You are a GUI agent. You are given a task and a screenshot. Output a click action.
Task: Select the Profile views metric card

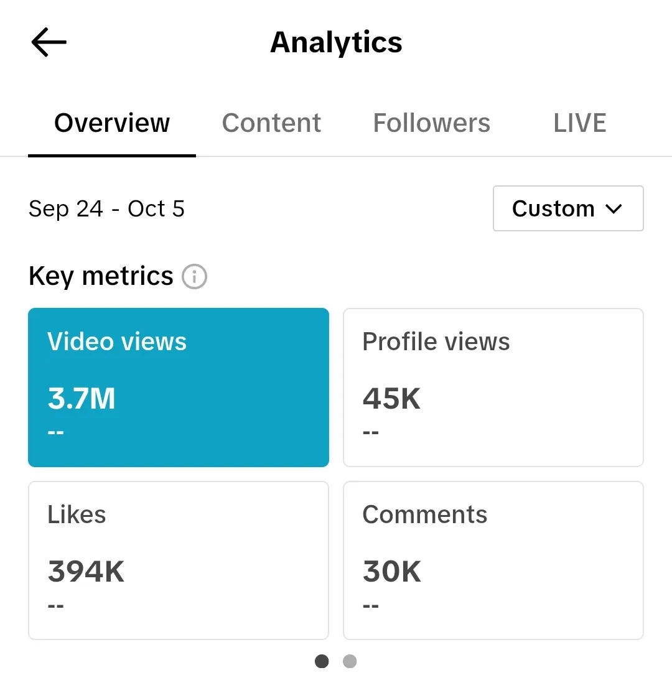pyautogui.click(x=493, y=387)
